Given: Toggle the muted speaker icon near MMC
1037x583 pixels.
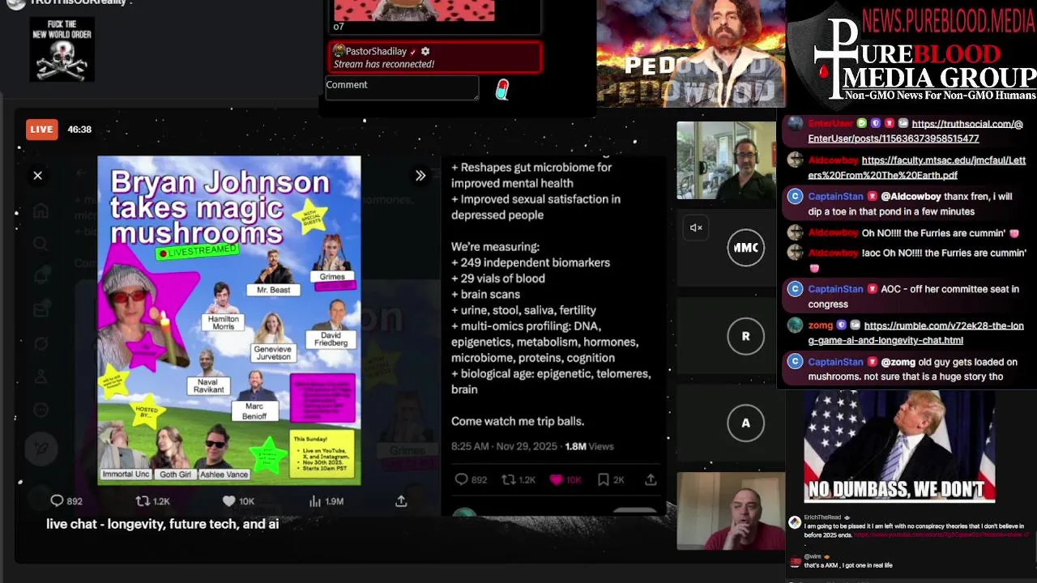Looking at the screenshot, I should coord(696,228).
